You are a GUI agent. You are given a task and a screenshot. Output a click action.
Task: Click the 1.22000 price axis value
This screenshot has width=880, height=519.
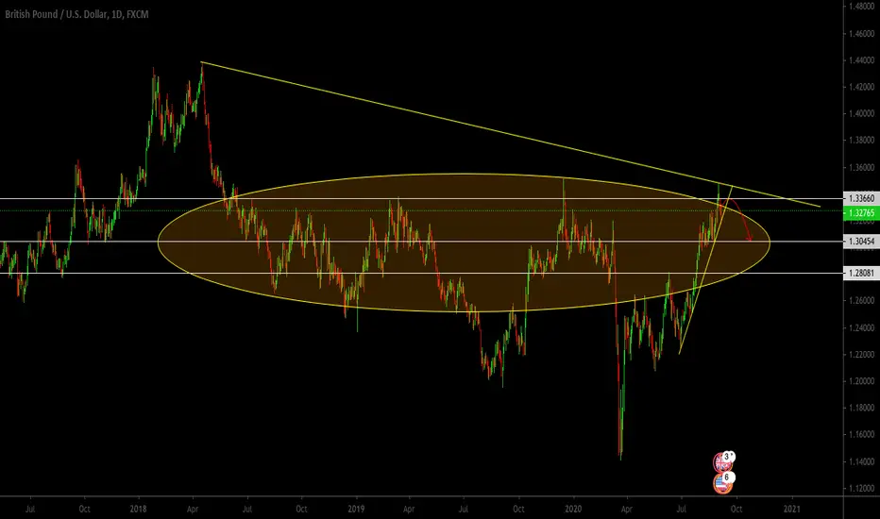[861, 355]
